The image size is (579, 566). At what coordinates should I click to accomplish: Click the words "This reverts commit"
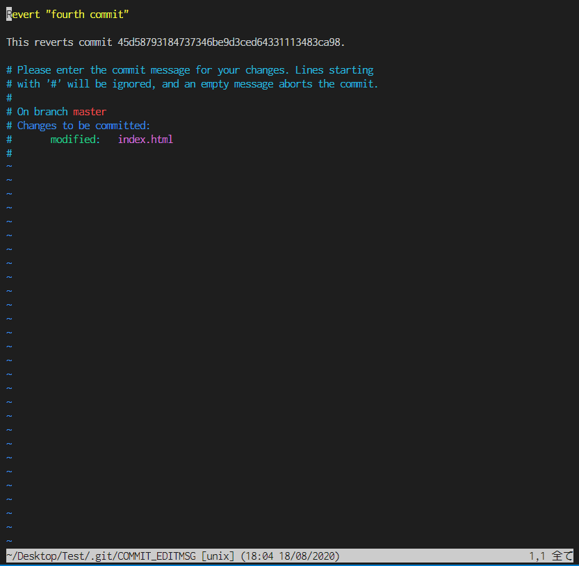59,42
